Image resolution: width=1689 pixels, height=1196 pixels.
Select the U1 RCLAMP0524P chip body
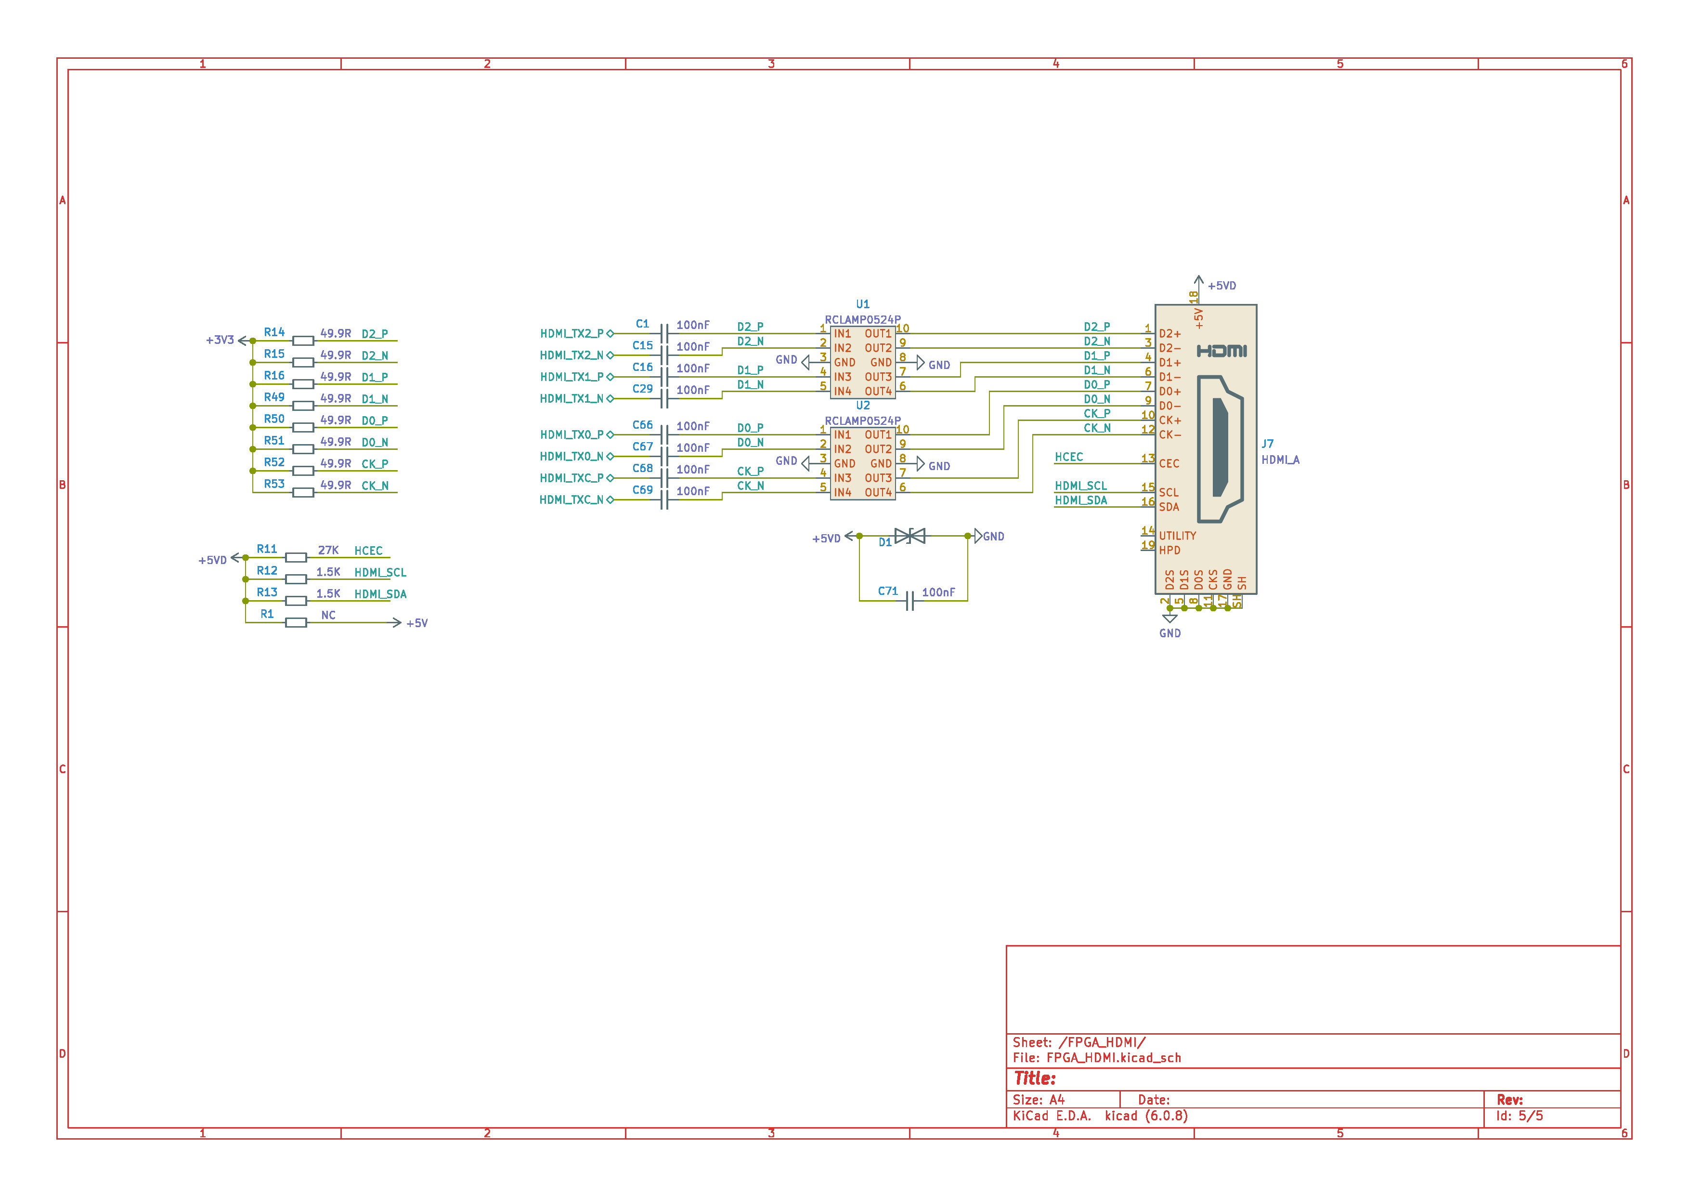click(862, 362)
